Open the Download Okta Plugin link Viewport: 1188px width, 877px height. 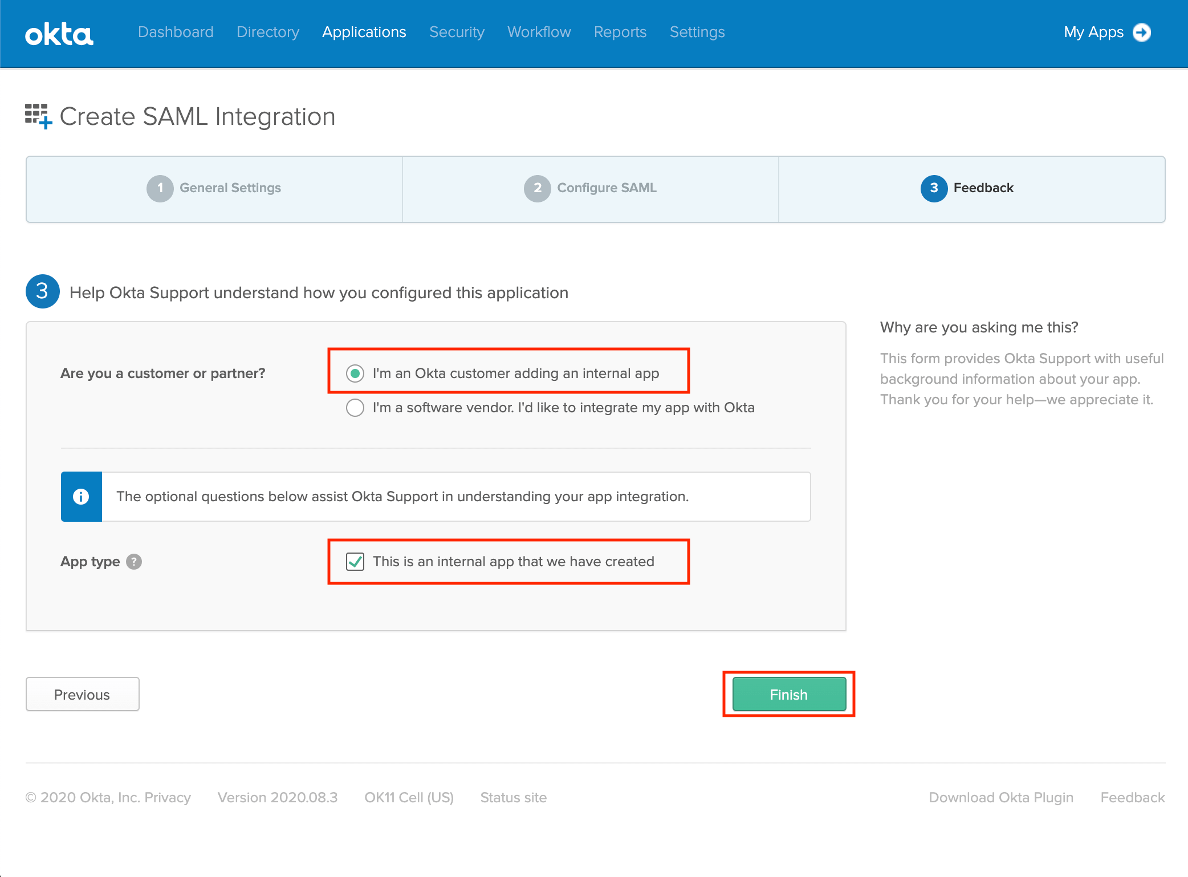point(1000,797)
